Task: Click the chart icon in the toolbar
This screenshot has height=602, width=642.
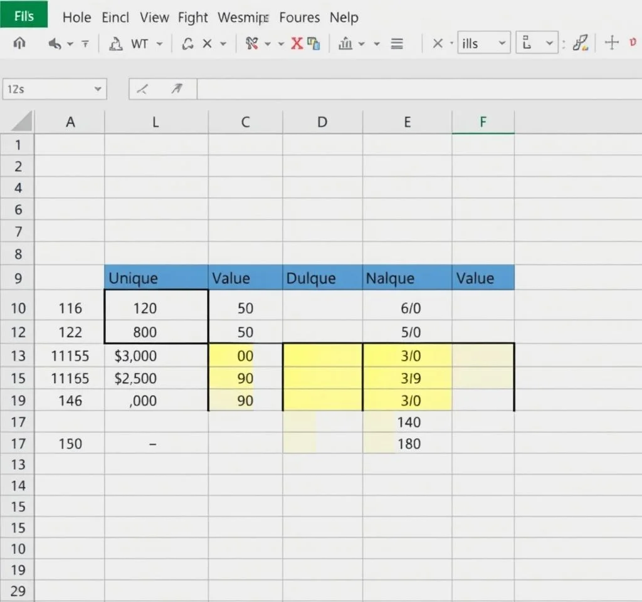Action: (345, 43)
